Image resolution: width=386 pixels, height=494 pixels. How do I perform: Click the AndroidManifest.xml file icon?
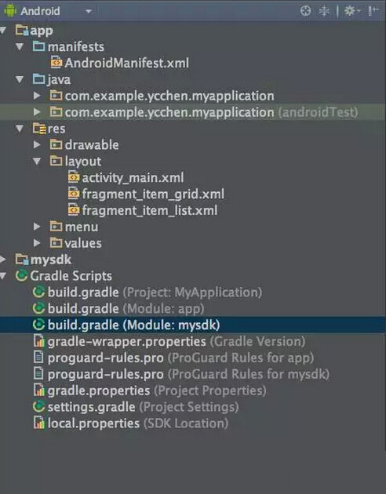[56, 63]
